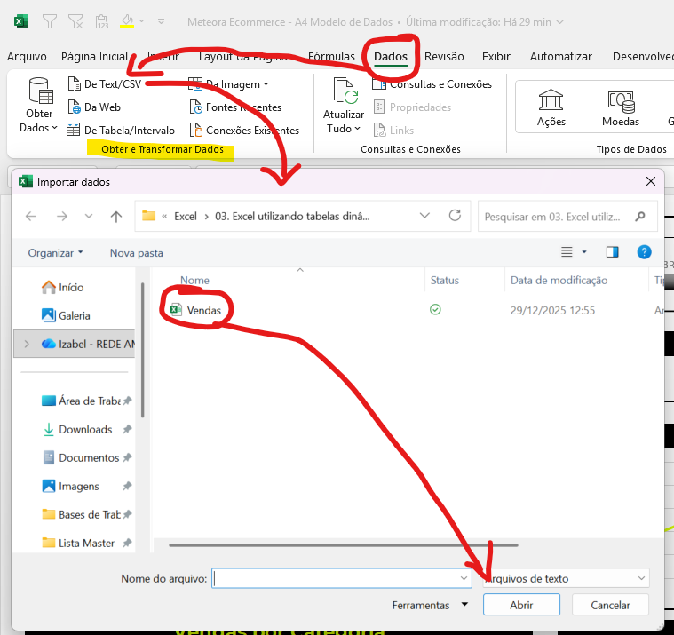Viewport: 674px width, 635px height.
Task: Select the Ações data type
Action: pos(551,107)
